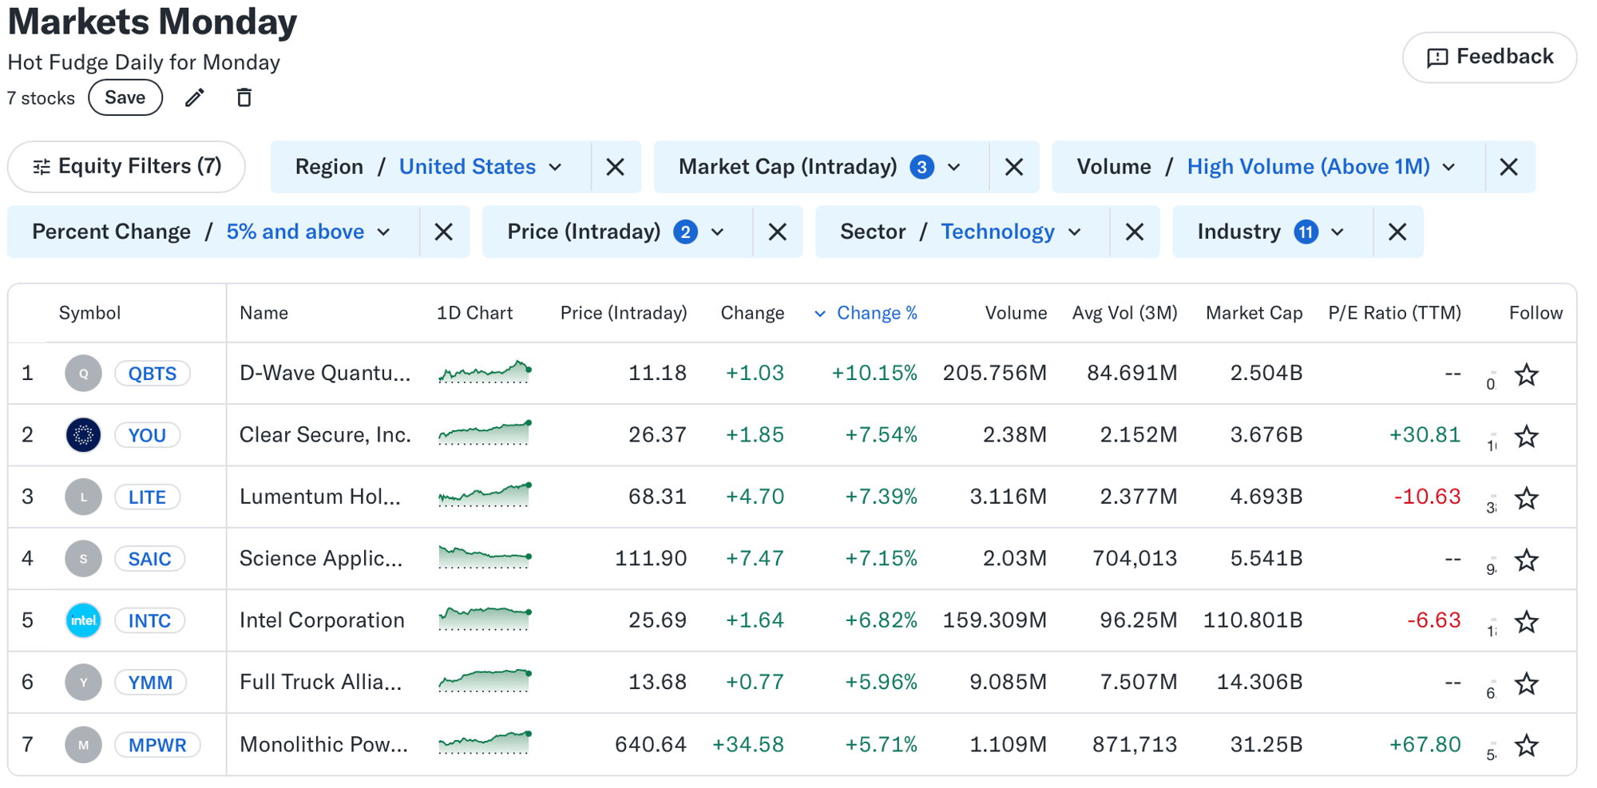The height and width of the screenshot is (788, 1597).
Task: Click the Save button
Action: pyautogui.click(x=125, y=97)
